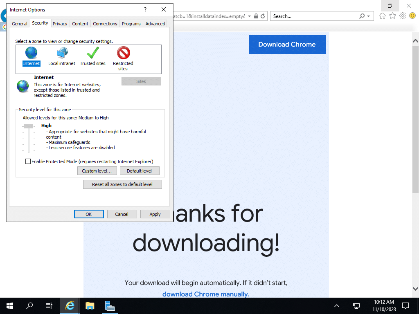Switch to the Programs tab
Viewport: 419px width, 314px height.
131,23
